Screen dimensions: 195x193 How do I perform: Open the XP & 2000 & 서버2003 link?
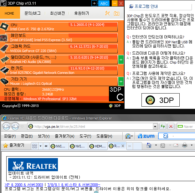click(24, 185)
